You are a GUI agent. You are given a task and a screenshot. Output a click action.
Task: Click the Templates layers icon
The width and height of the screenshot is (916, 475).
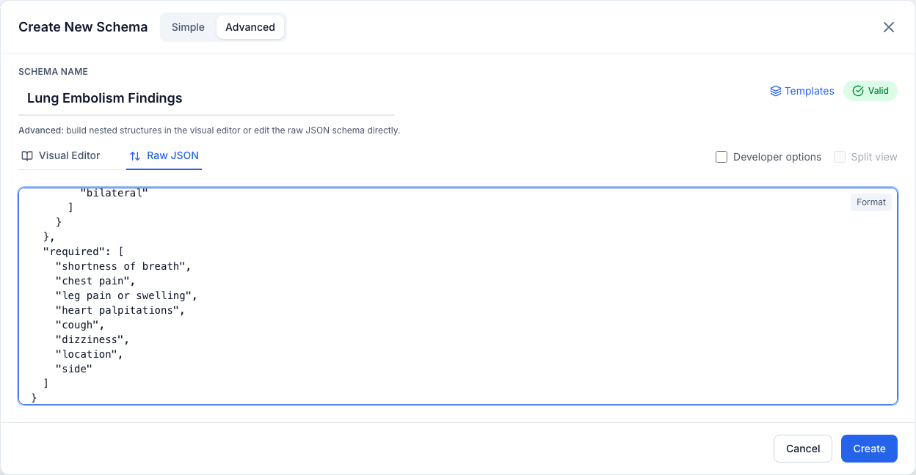click(775, 91)
